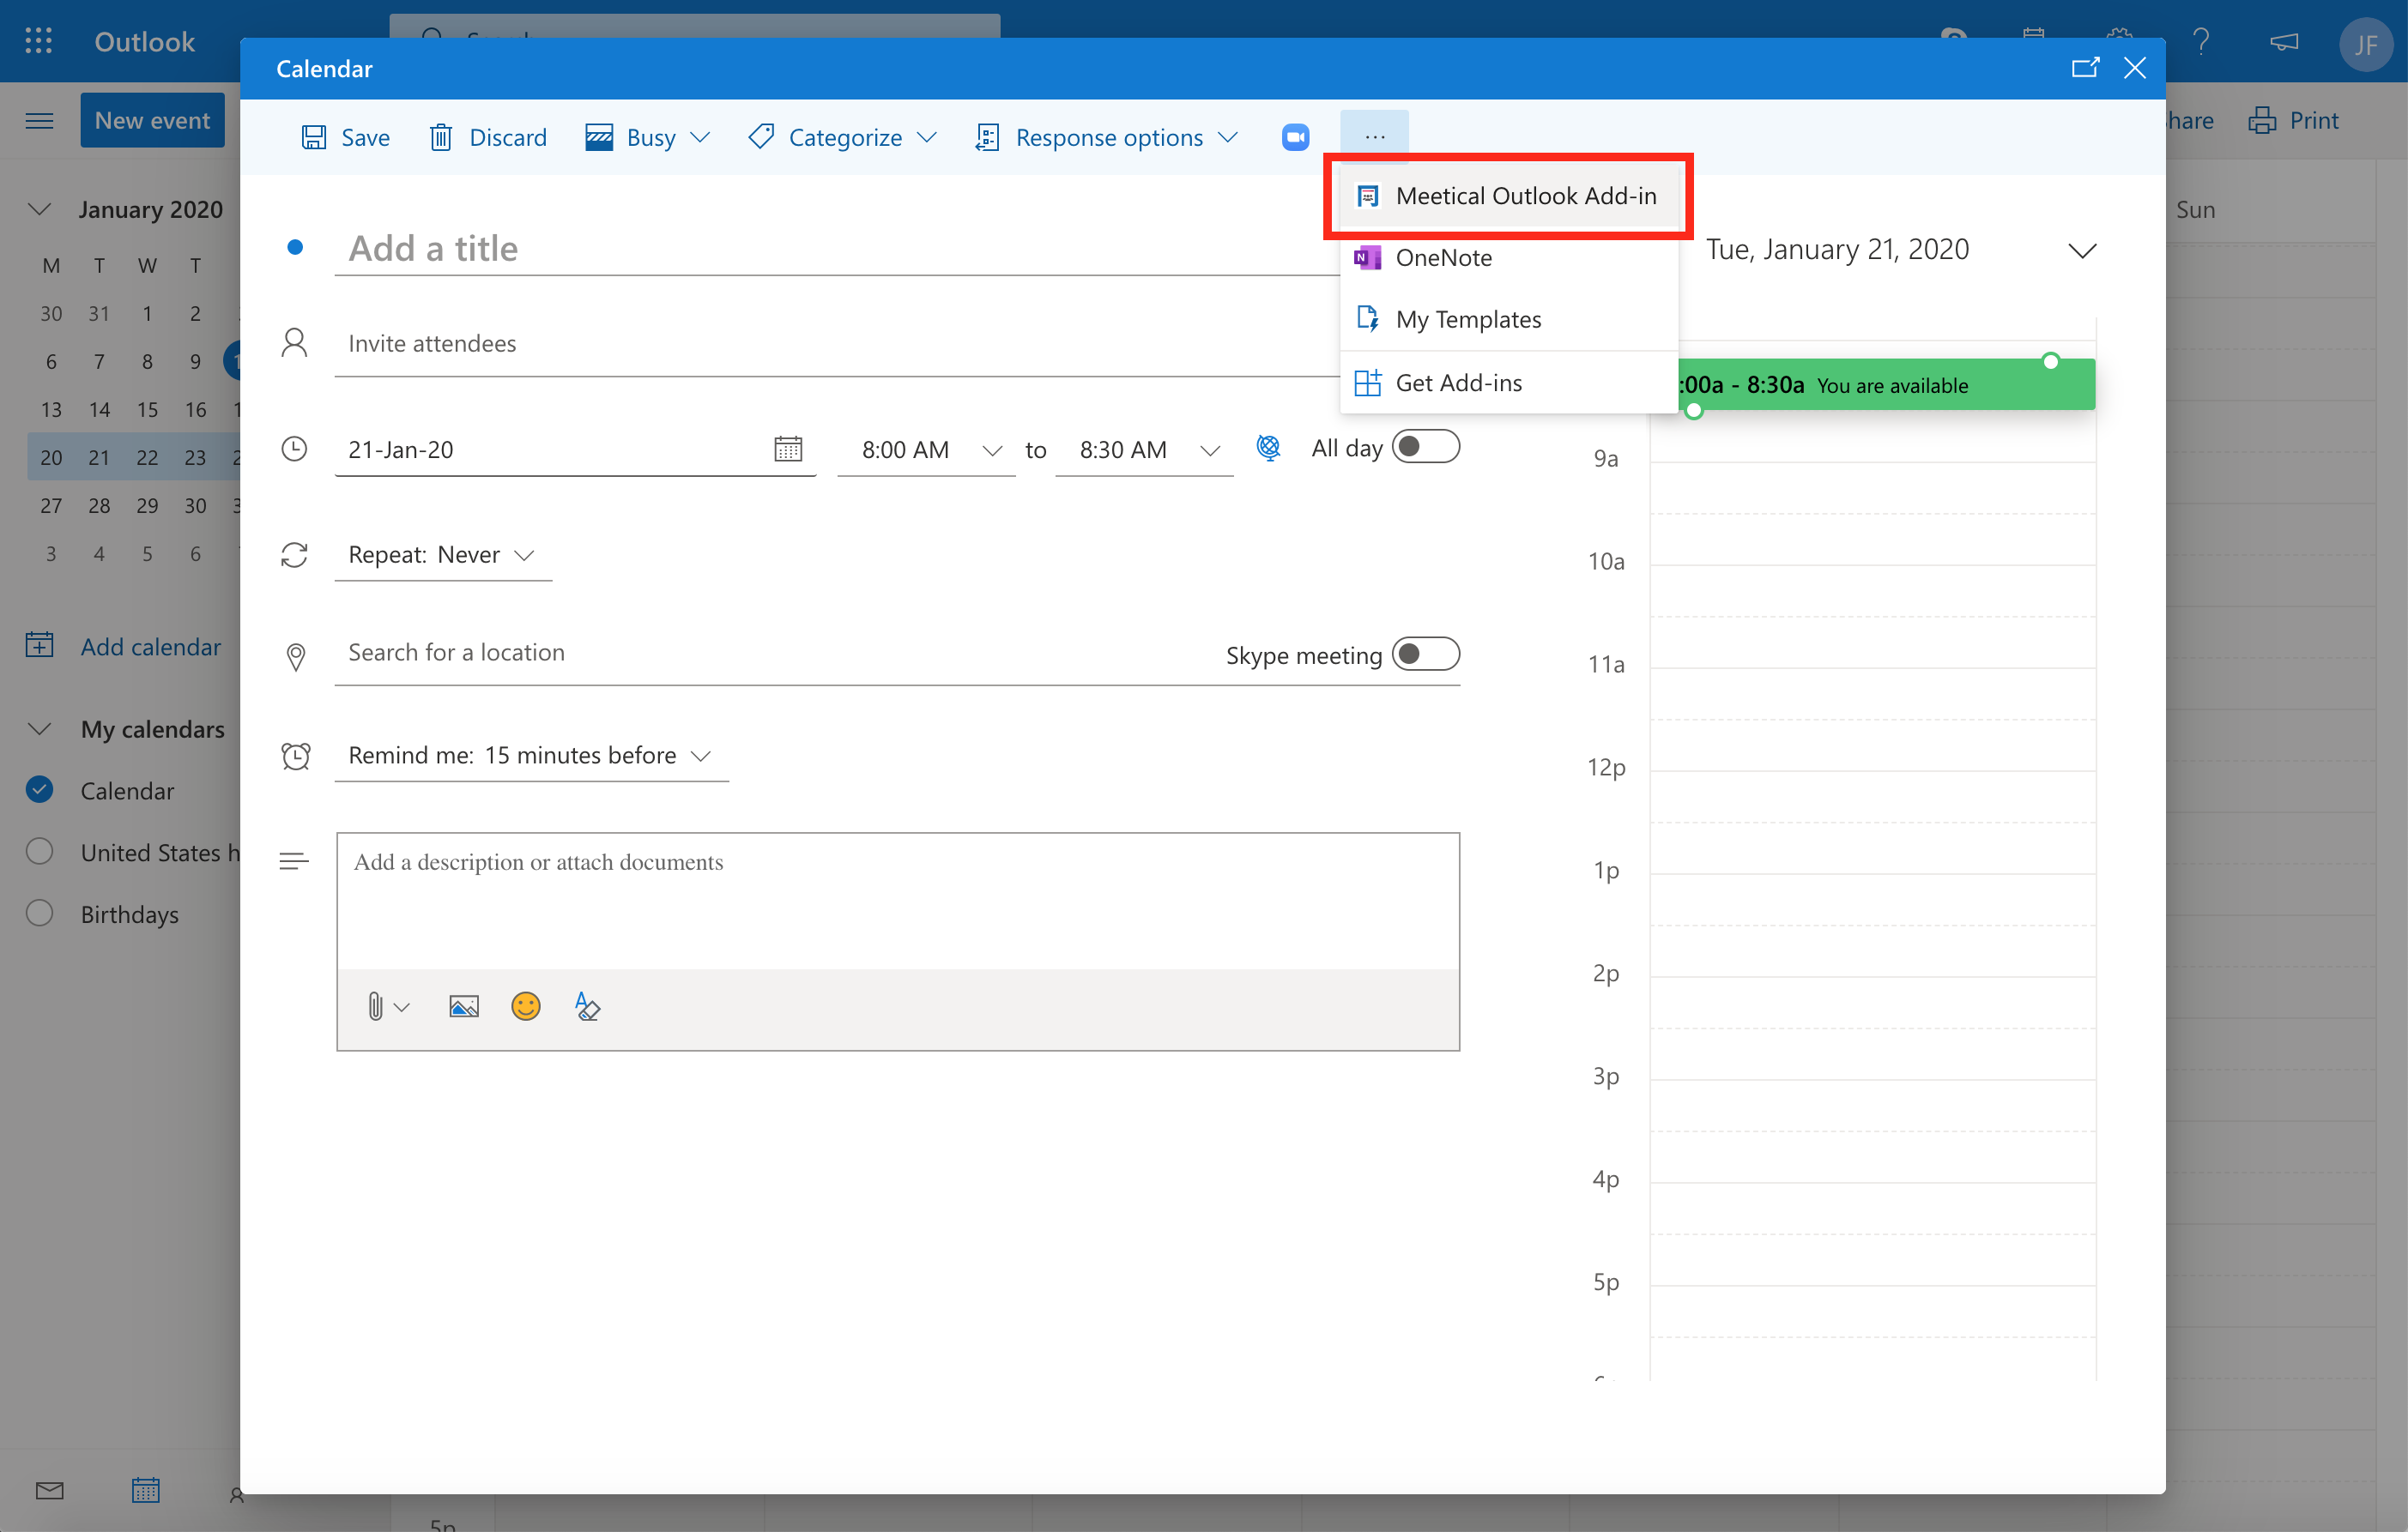
Task: Click the Save icon to save the event
Action: [x=313, y=137]
